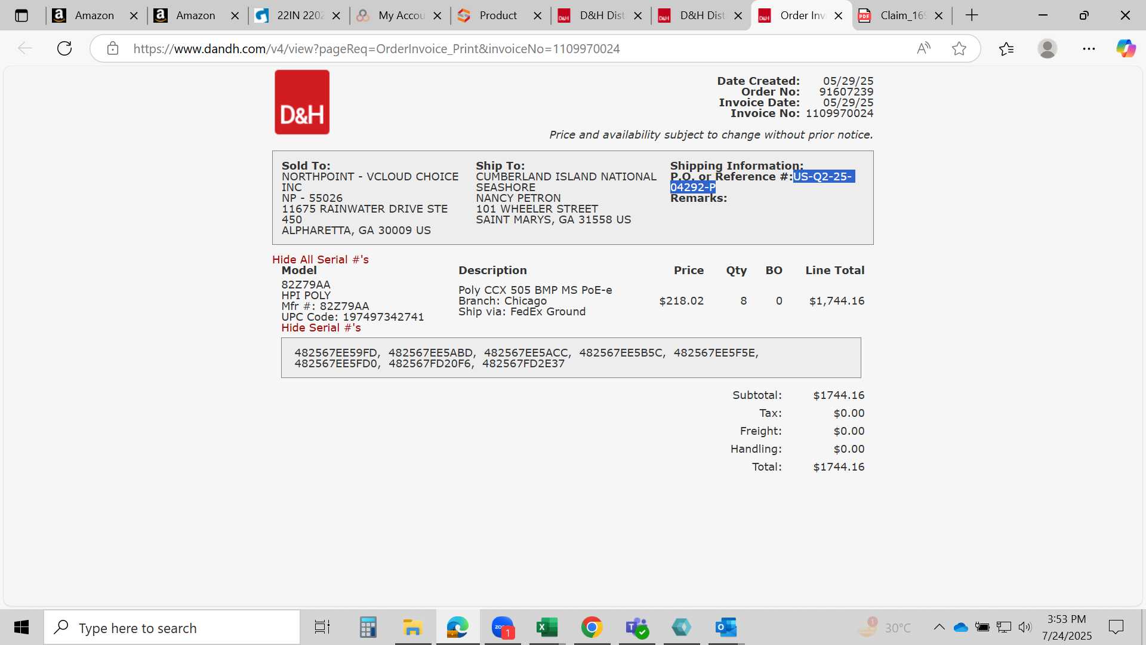Click the network tray icon
The image size is (1146, 645).
pos(1004,627)
